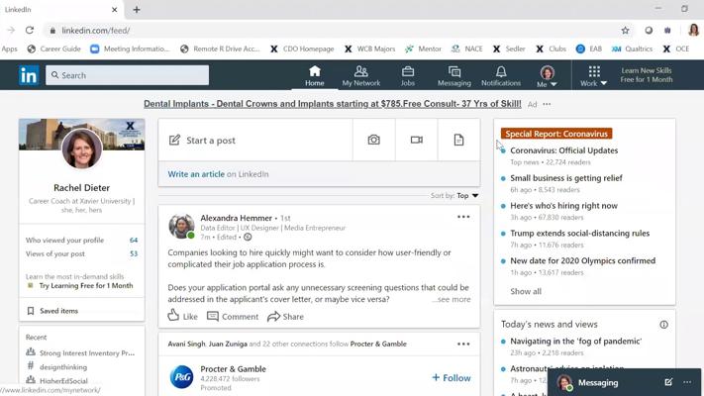704x396 pixels.
Task: Open the Notifications bell icon
Action: pyautogui.click(x=501, y=75)
